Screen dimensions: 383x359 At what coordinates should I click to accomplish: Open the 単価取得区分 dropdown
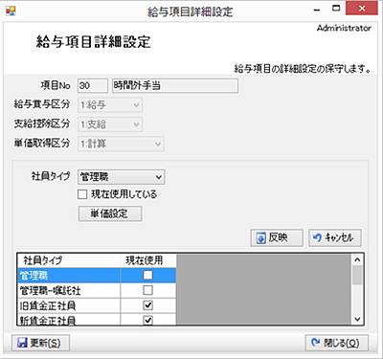point(121,144)
